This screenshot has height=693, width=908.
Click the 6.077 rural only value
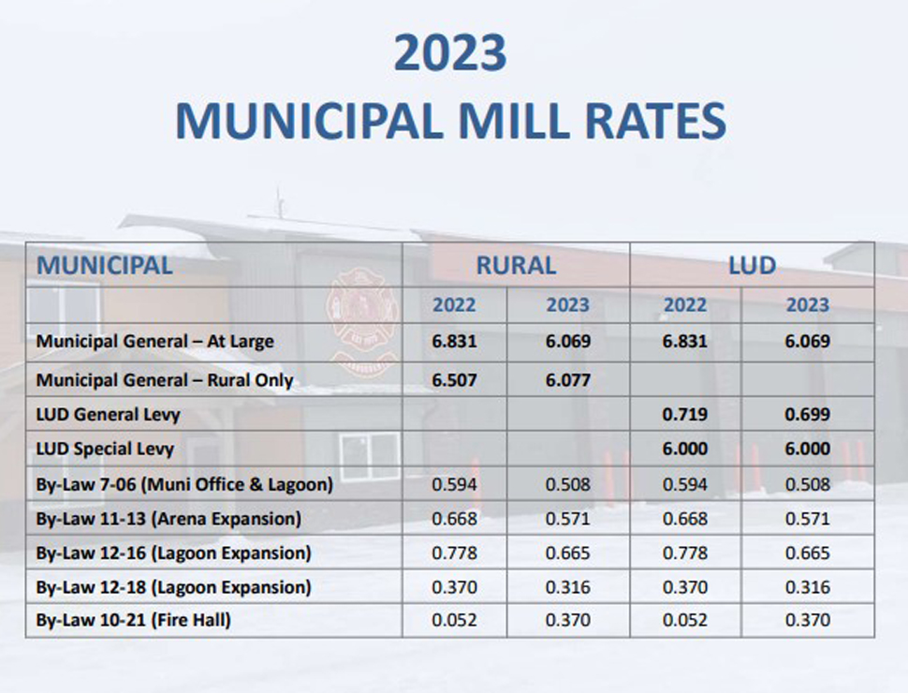tap(568, 380)
